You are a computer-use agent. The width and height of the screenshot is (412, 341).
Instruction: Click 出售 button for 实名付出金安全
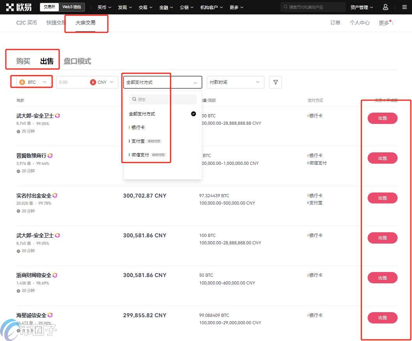(x=382, y=198)
